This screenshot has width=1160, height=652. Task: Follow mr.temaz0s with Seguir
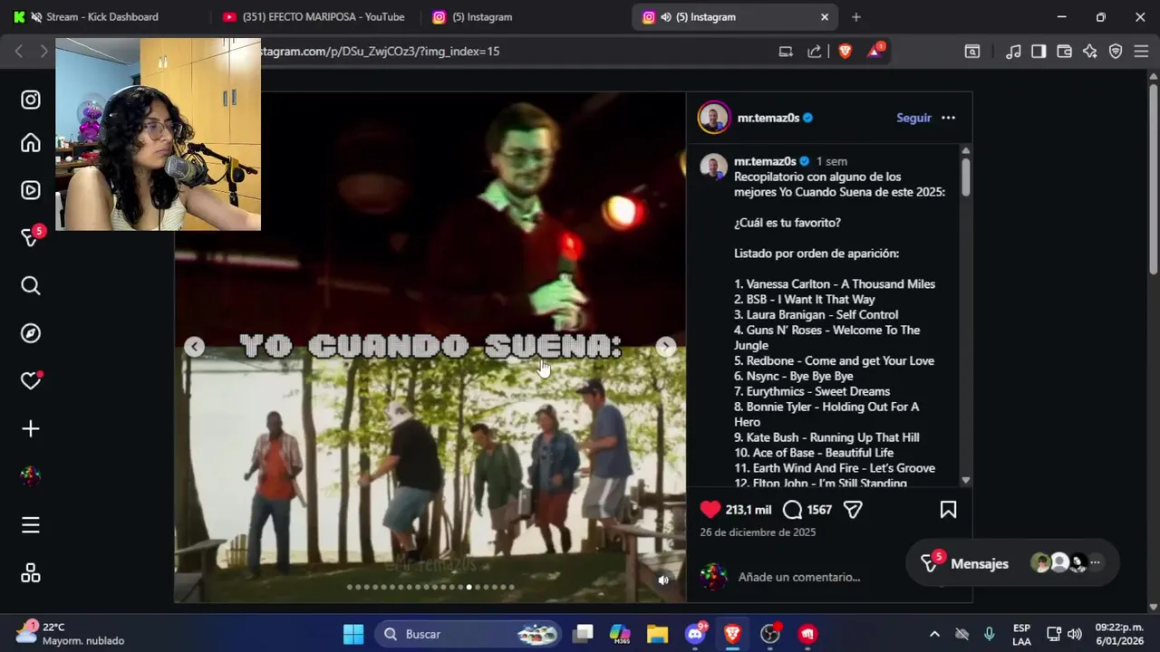[913, 118]
